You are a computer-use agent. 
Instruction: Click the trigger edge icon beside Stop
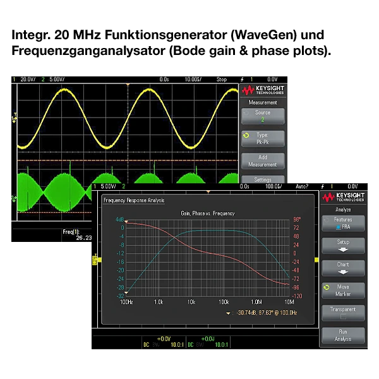[x=242, y=80]
